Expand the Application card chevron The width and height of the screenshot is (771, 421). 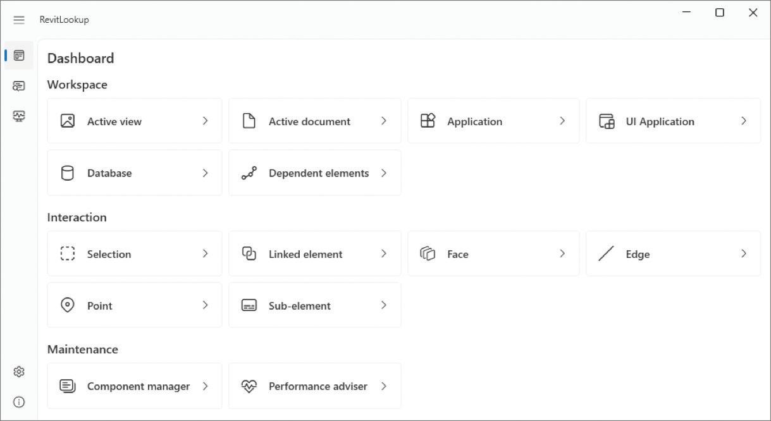[x=562, y=121]
